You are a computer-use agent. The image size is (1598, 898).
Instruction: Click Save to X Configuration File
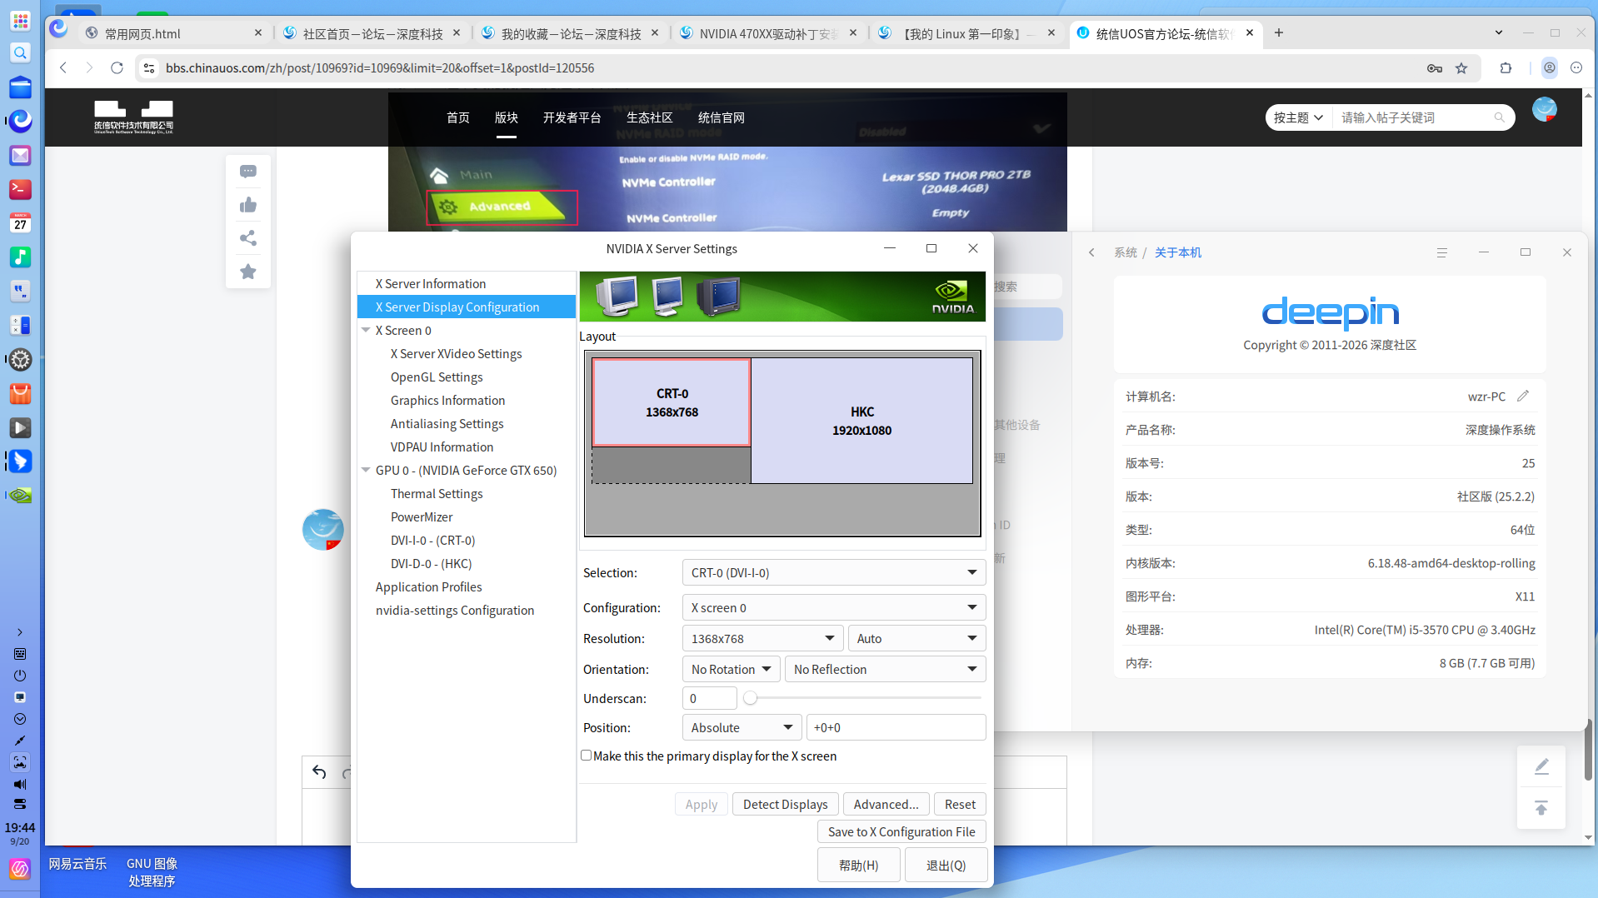pos(901,832)
